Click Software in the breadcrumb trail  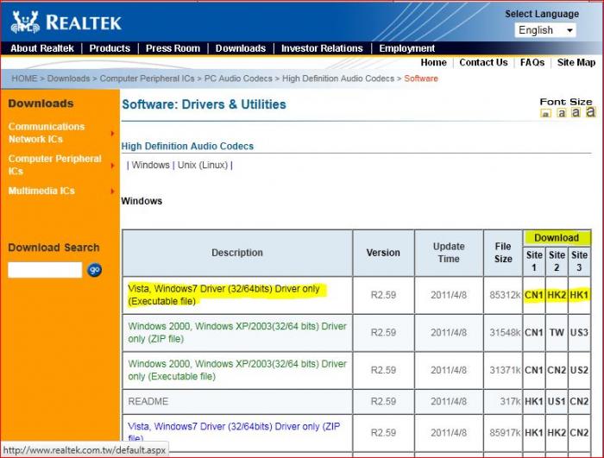point(421,78)
